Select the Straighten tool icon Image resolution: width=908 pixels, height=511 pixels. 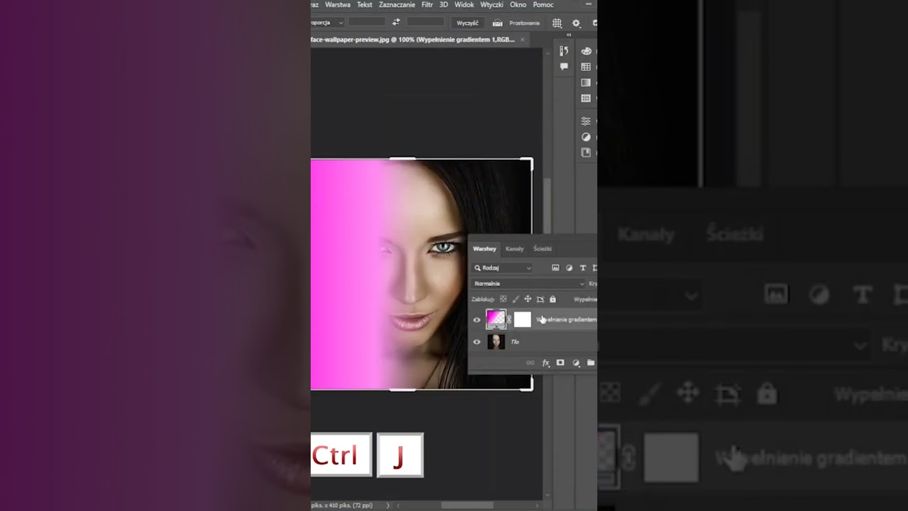[498, 23]
